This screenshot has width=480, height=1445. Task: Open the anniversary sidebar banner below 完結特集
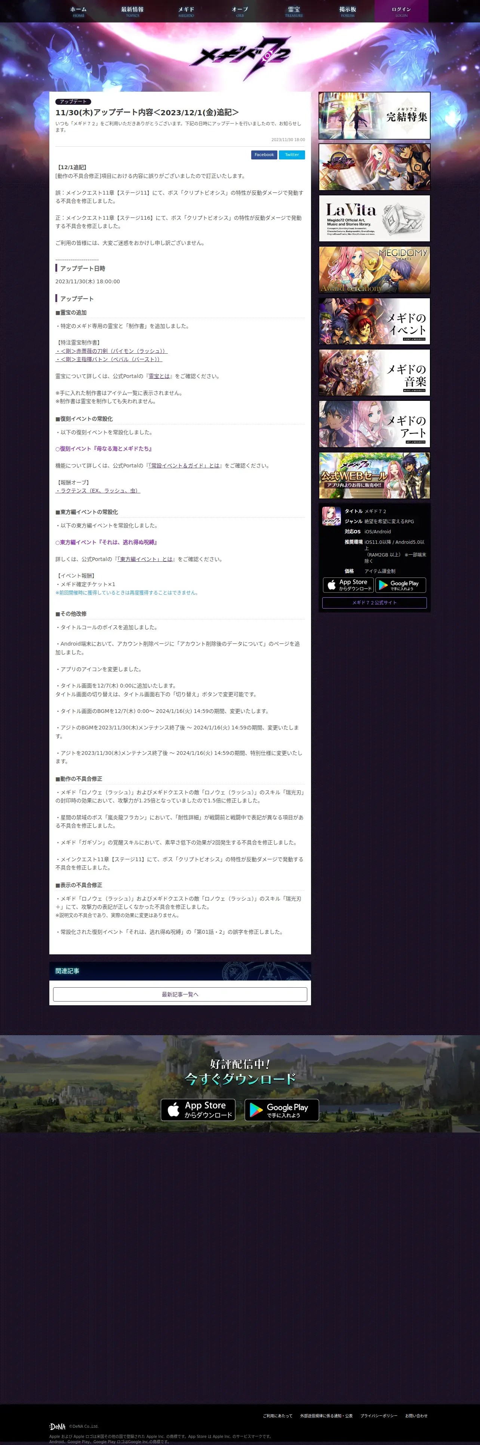tap(374, 167)
